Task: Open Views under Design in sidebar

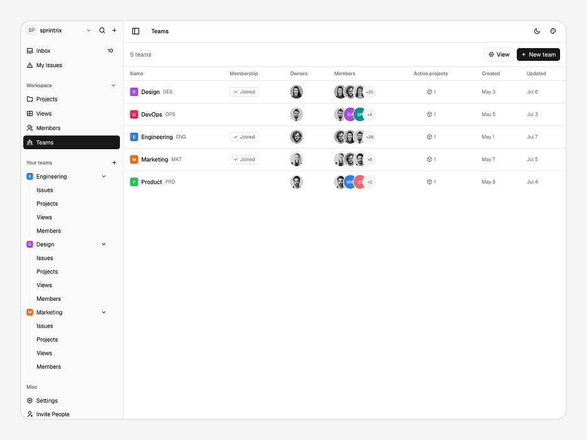Action: click(x=44, y=285)
